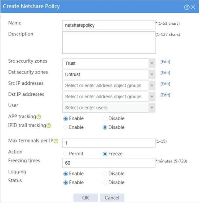Screen dimensions: 199x203
Task: Expand the User selection dropdown arrow
Action: click(152, 108)
